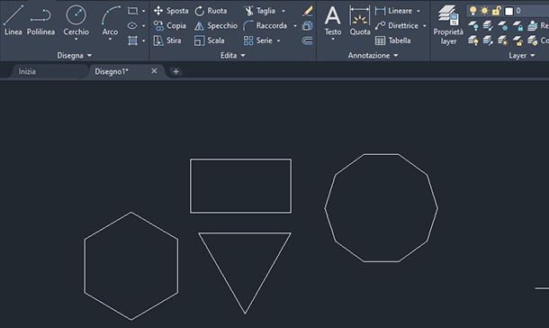
Task: Click the offset icon beside Serie
Action: click(x=308, y=41)
